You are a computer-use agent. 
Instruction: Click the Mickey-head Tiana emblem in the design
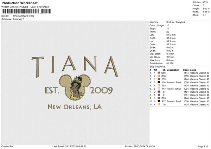75,87
